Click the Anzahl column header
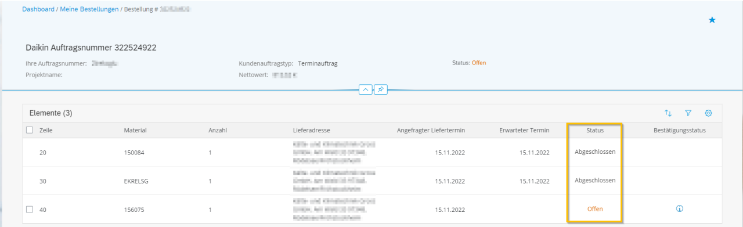 point(218,130)
